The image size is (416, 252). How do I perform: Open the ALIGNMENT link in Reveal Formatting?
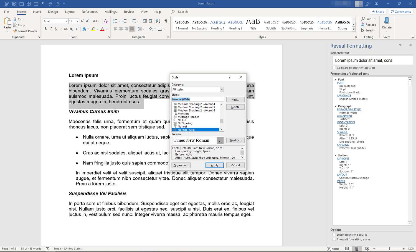(x=344, y=116)
